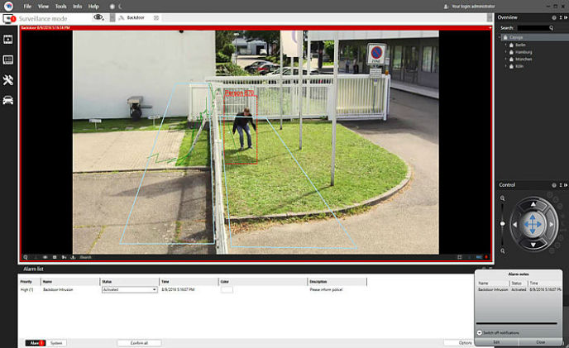This screenshot has height=348, width=569.
Task: Click the Overview search magnifier icon
Action: pos(551,27)
